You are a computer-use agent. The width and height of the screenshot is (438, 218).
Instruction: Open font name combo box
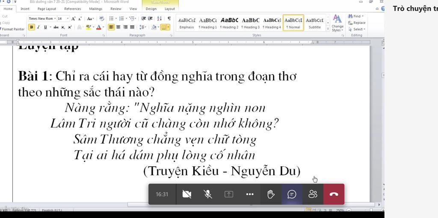coord(42,19)
